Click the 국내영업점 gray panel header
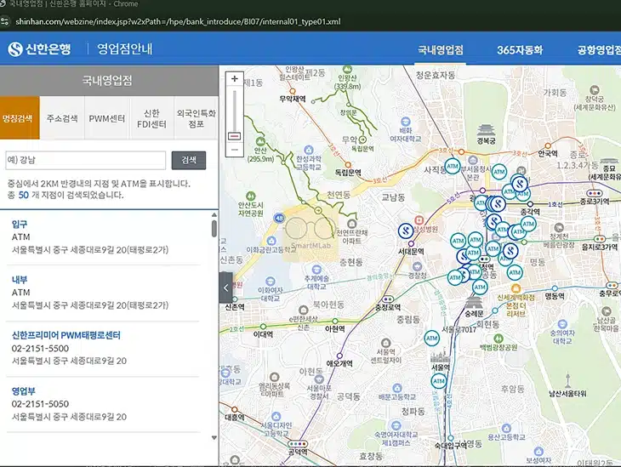Viewport: 621px width, 467px height. click(109, 81)
